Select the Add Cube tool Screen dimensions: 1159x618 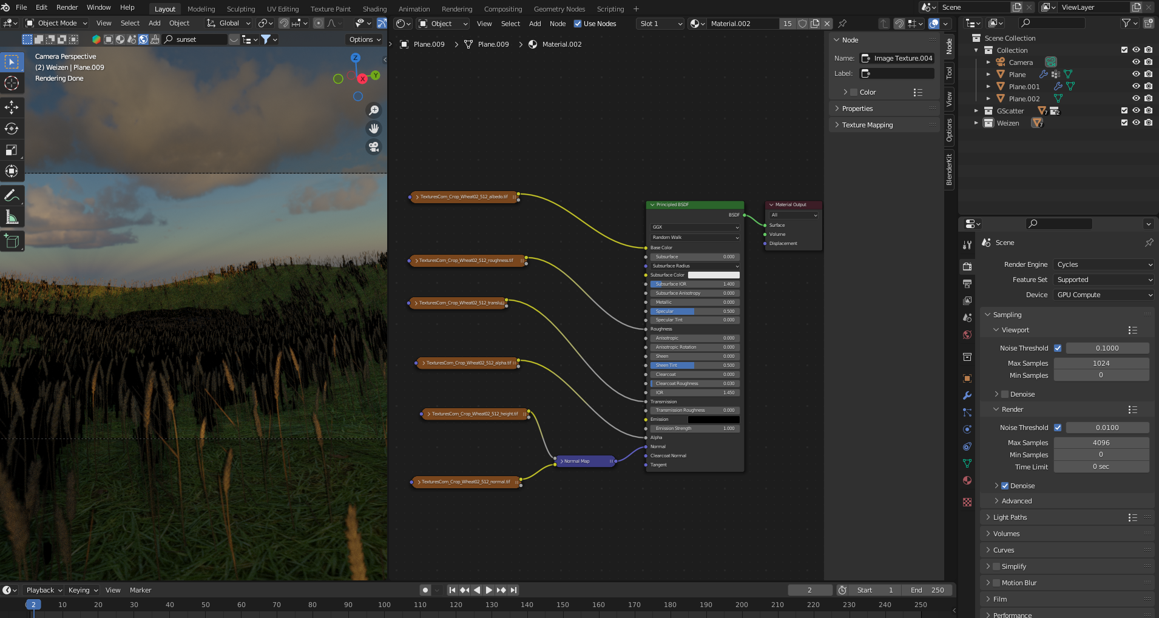click(12, 241)
